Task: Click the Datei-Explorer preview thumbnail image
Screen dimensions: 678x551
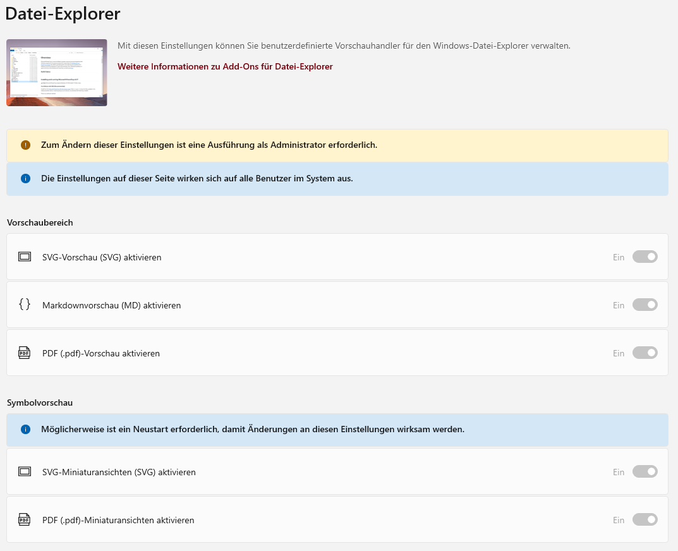Action: tap(57, 73)
